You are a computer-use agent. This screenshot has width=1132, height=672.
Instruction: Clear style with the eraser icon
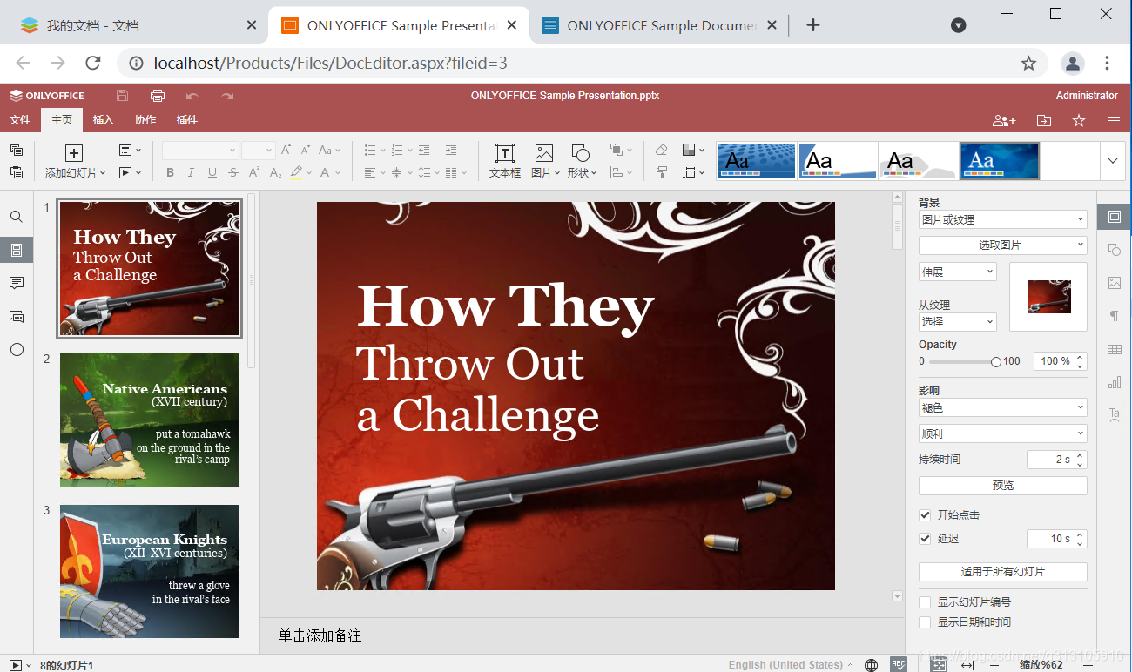pos(661,151)
